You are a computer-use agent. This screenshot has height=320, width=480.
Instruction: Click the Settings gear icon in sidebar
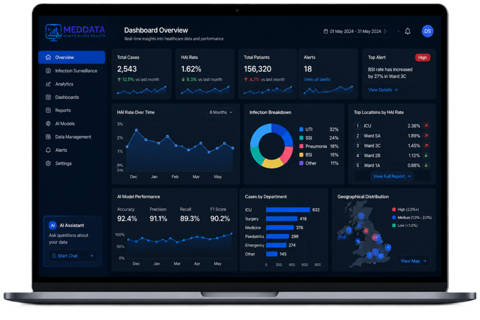tap(48, 164)
